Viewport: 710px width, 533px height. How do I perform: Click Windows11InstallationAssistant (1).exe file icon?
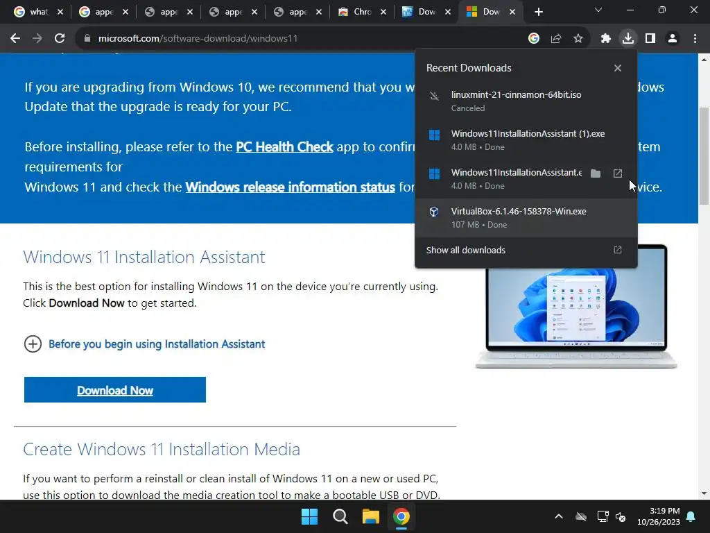(434, 135)
